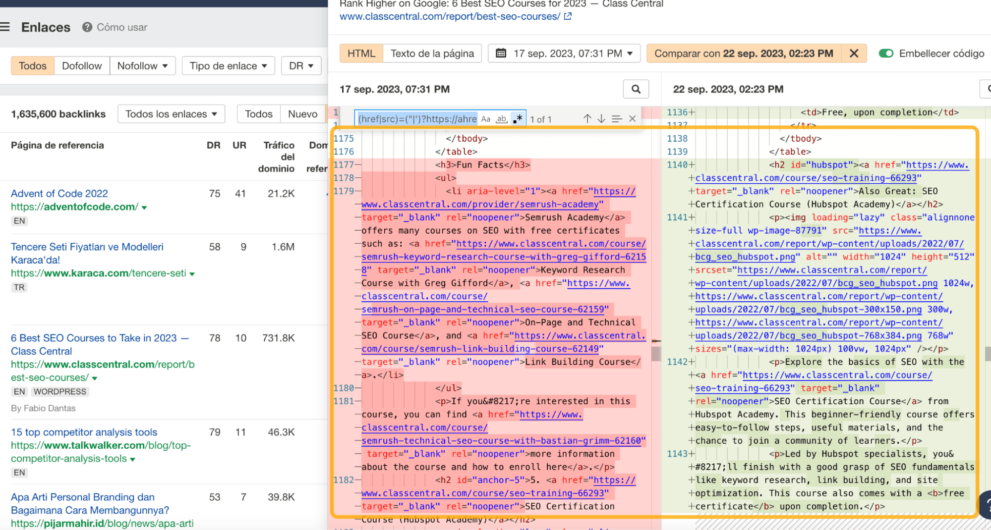Screen dimensions: 991x530
Task: Remove the Comparar con date comparison
Action: [854, 53]
